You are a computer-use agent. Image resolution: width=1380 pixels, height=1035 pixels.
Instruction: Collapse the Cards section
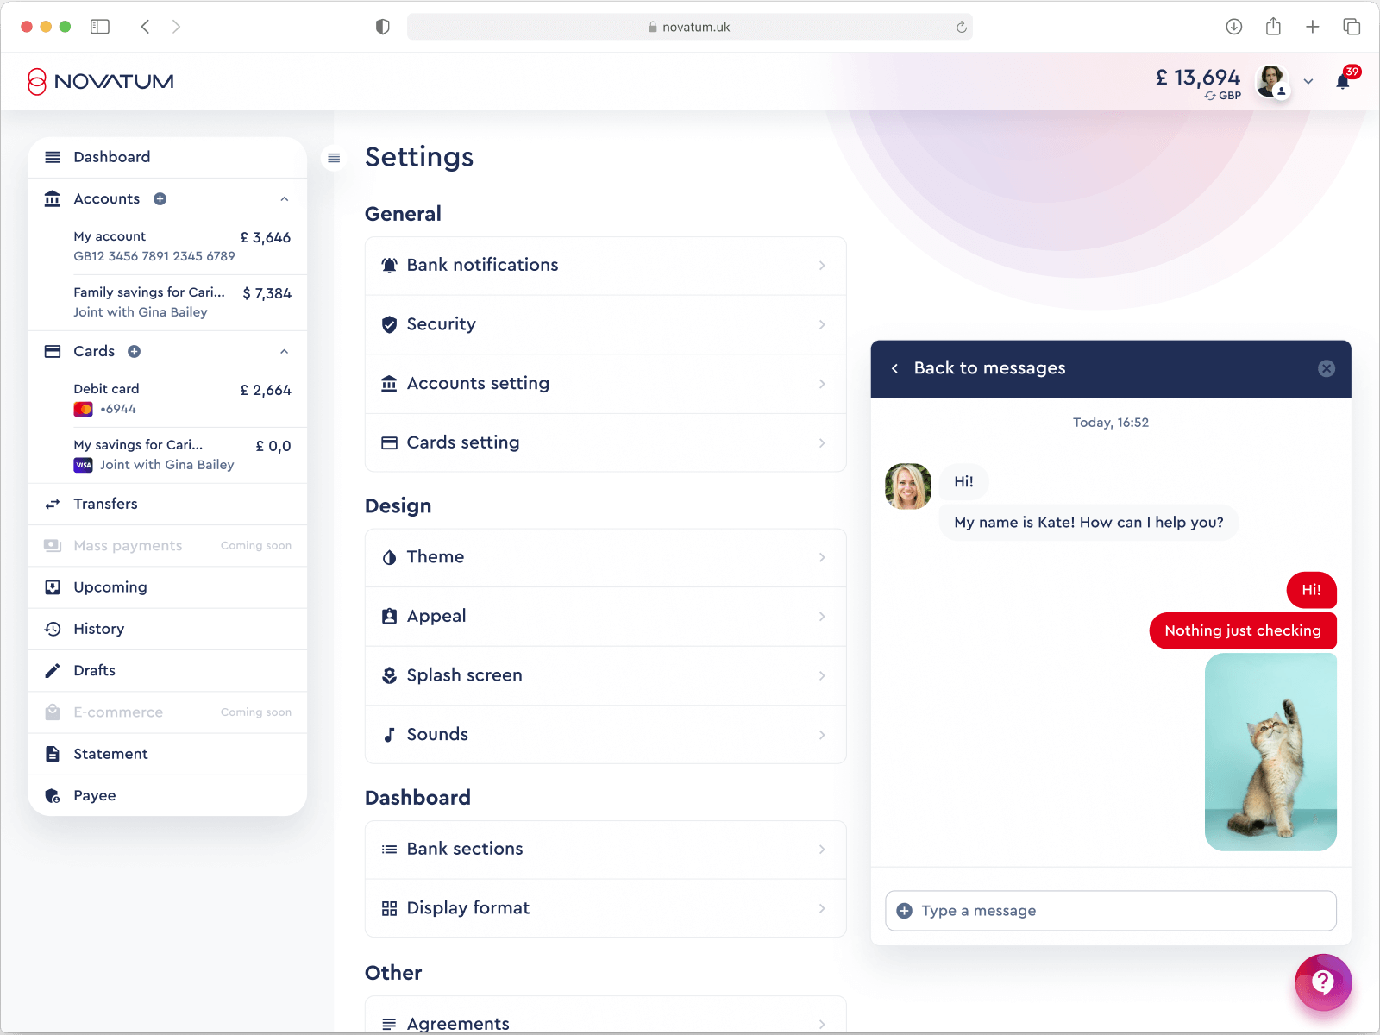tap(284, 352)
